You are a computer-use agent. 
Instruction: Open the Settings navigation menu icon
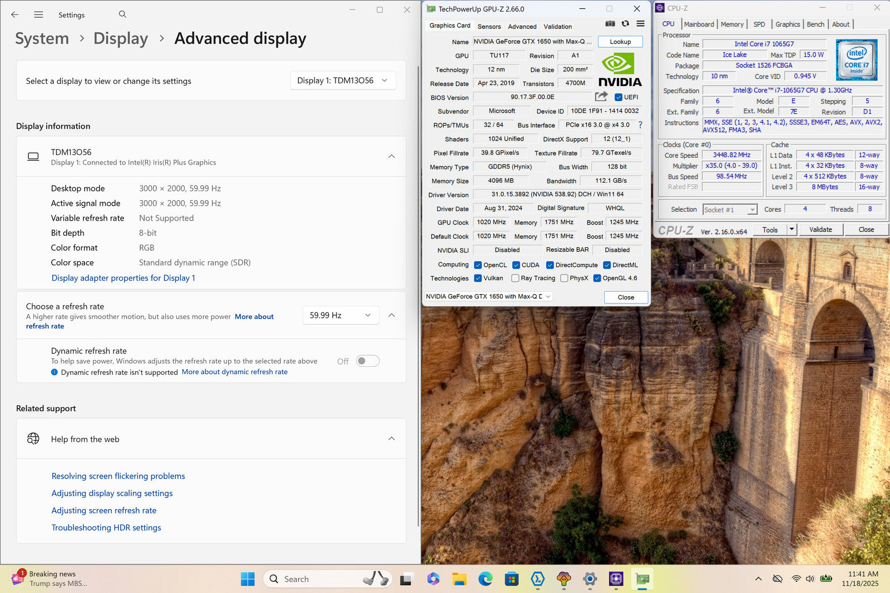38,14
